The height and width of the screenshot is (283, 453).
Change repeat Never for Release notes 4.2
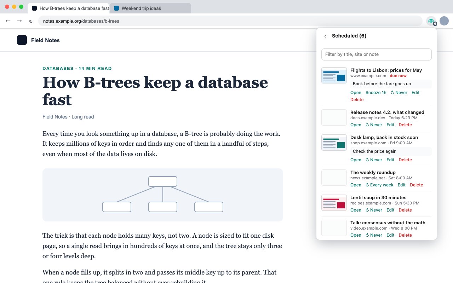(374, 125)
